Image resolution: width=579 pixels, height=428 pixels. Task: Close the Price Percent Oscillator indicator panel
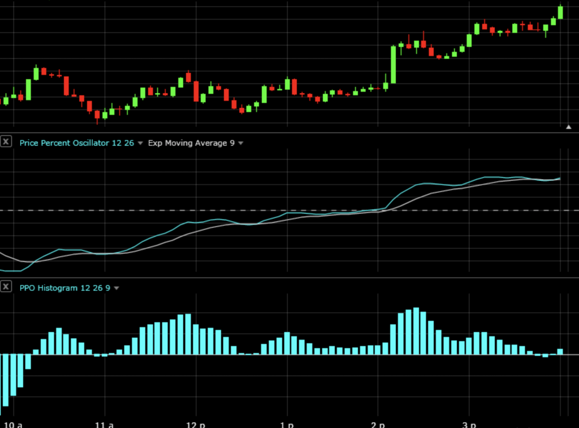[6, 142]
